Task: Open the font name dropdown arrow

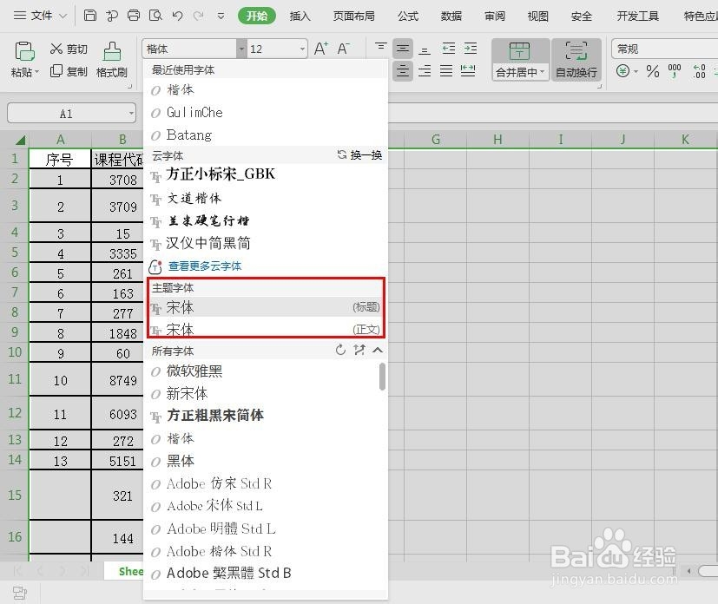Action: click(x=241, y=49)
